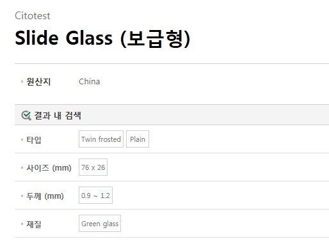Select the Twin frosted type filter
Image resolution: width=329 pixels, height=246 pixels.
pos(101,139)
